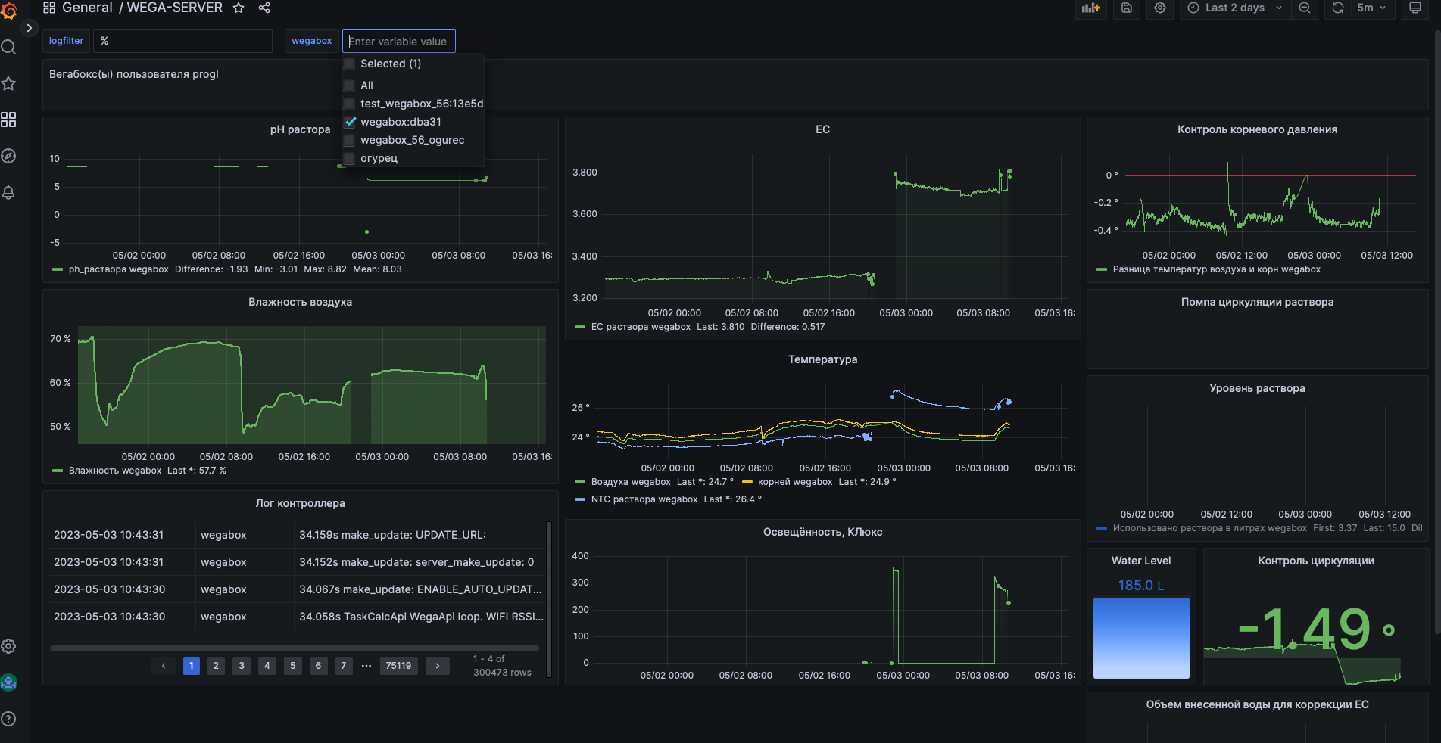1441x743 pixels.
Task: Click the Search icon in the sidebar
Action: click(9, 47)
